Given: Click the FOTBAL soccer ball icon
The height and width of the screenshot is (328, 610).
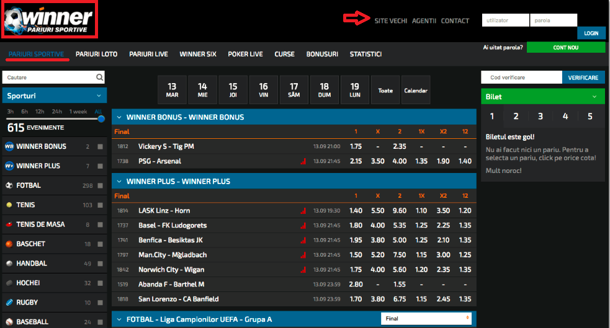Looking at the screenshot, I should point(9,185).
